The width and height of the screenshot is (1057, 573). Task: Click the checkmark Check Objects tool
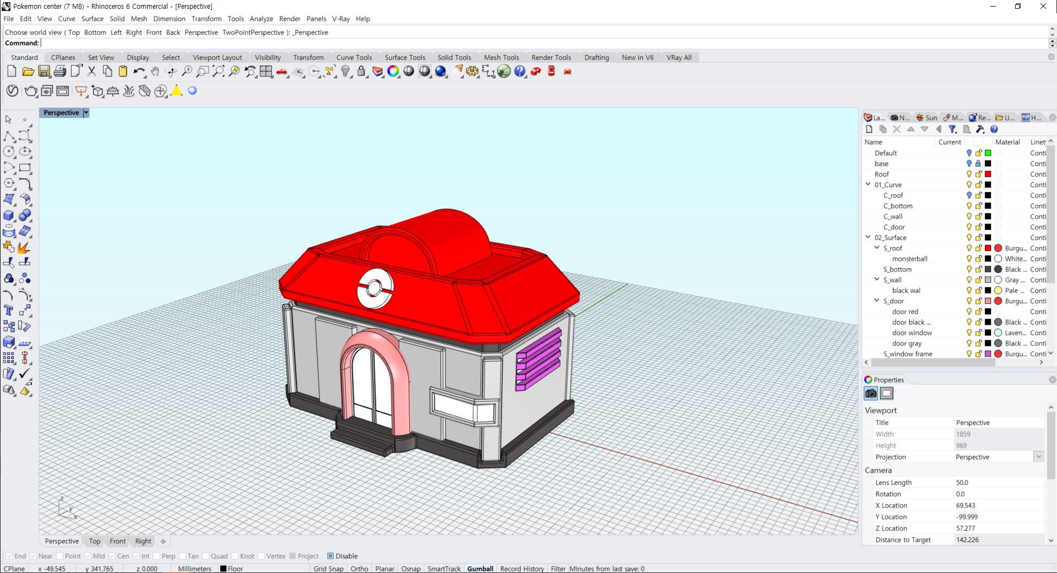[x=24, y=374]
